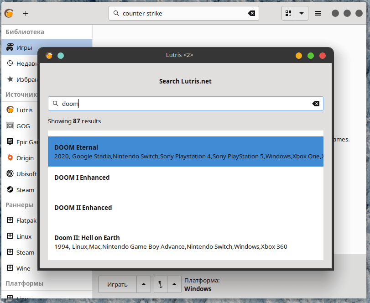Expand the play button options arrow

[144, 284]
